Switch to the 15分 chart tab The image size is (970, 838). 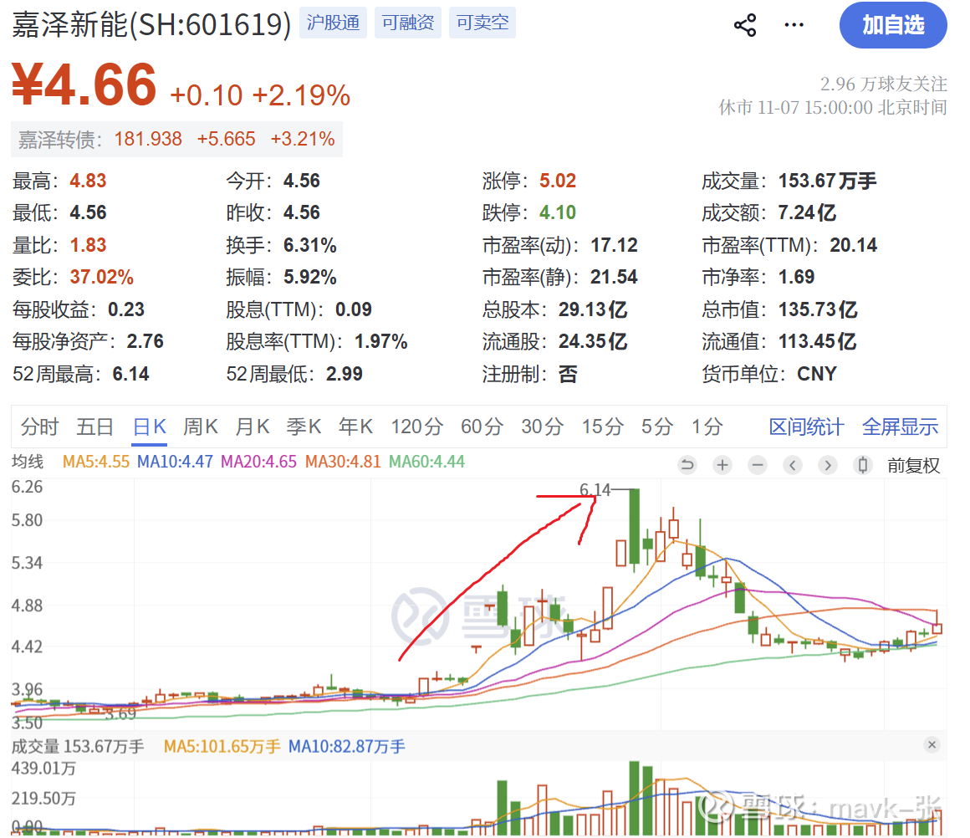tap(602, 427)
